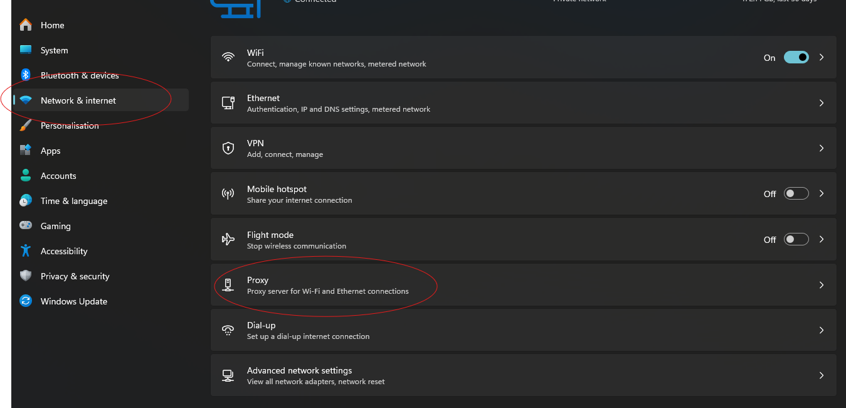The width and height of the screenshot is (846, 408).
Task: Click the Gaming controller icon
Action: tap(26, 226)
